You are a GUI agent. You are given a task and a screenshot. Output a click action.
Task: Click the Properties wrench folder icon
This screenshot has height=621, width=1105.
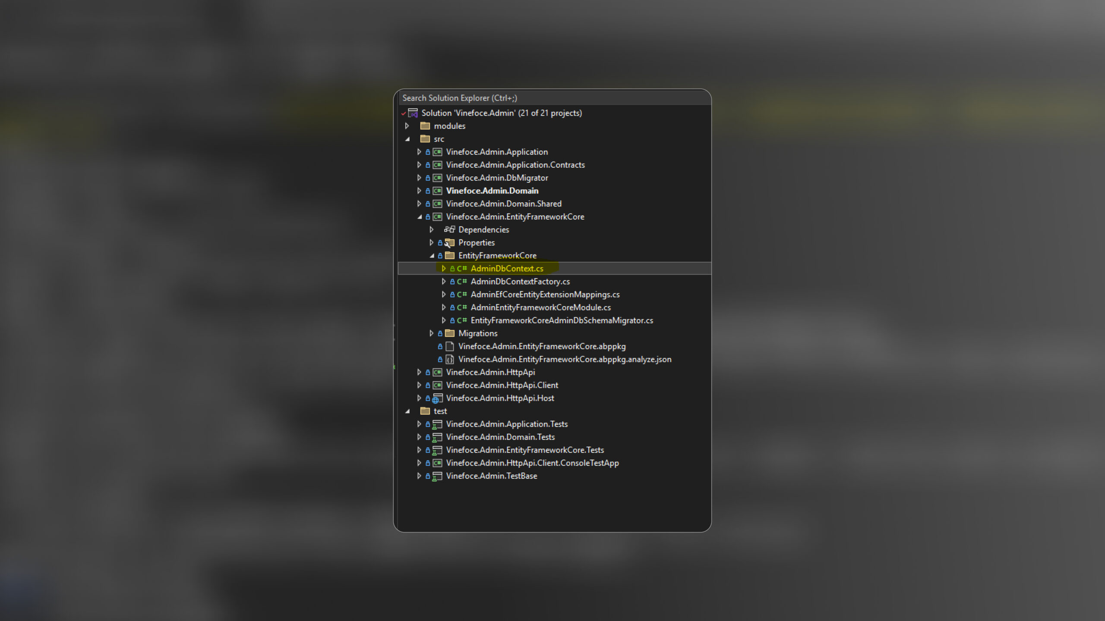click(450, 243)
